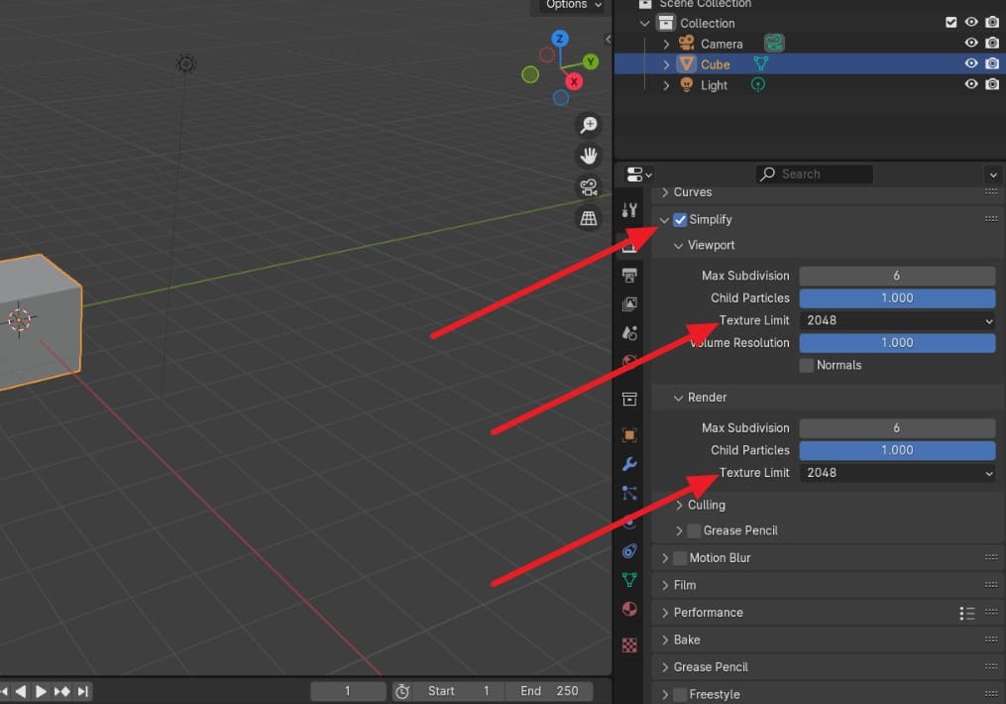Open the World properties globe icon
Image resolution: width=1006 pixels, height=704 pixels.
tap(628, 360)
